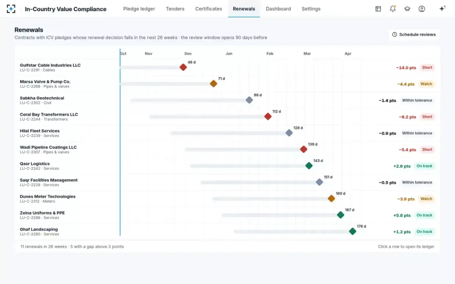Open the Dashboard tab

(278, 9)
